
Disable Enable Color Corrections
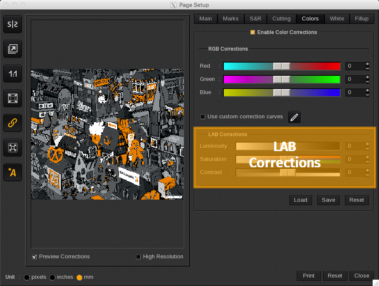point(252,32)
